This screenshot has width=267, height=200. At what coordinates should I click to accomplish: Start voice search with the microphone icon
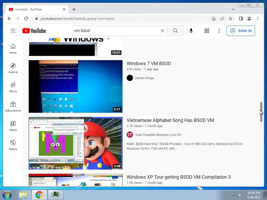(191, 31)
